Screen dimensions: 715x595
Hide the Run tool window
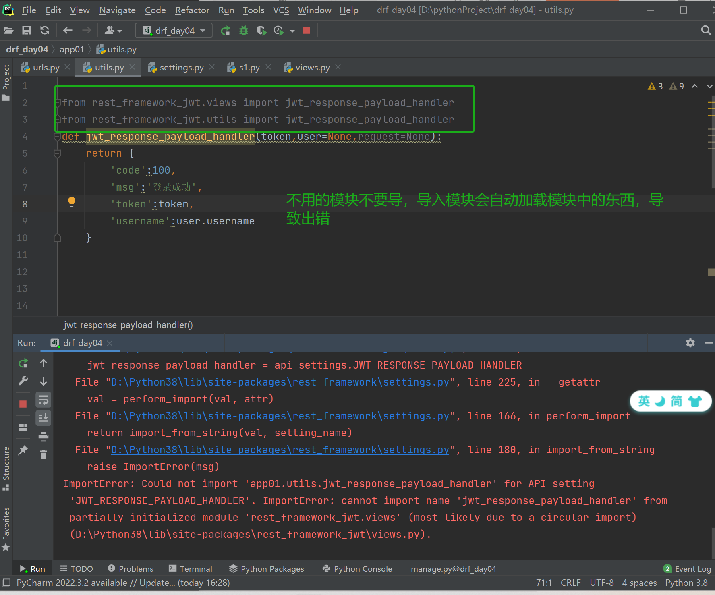[x=709, y=343]
